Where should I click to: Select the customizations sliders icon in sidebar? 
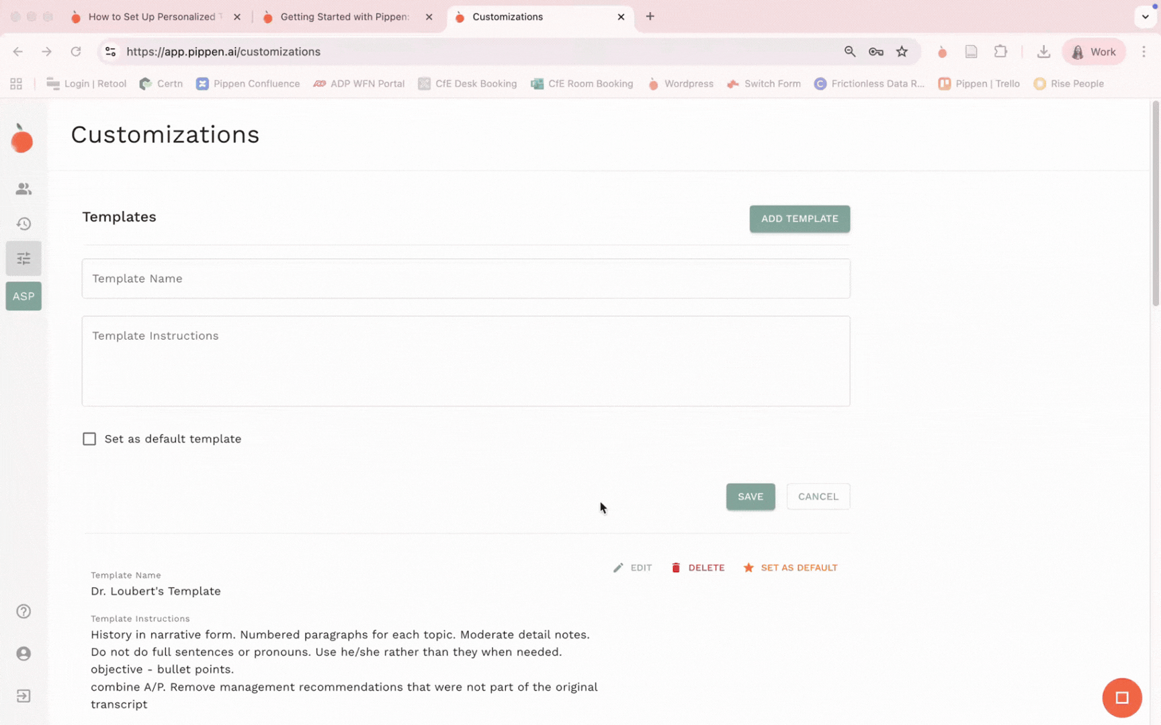(24, 258)
